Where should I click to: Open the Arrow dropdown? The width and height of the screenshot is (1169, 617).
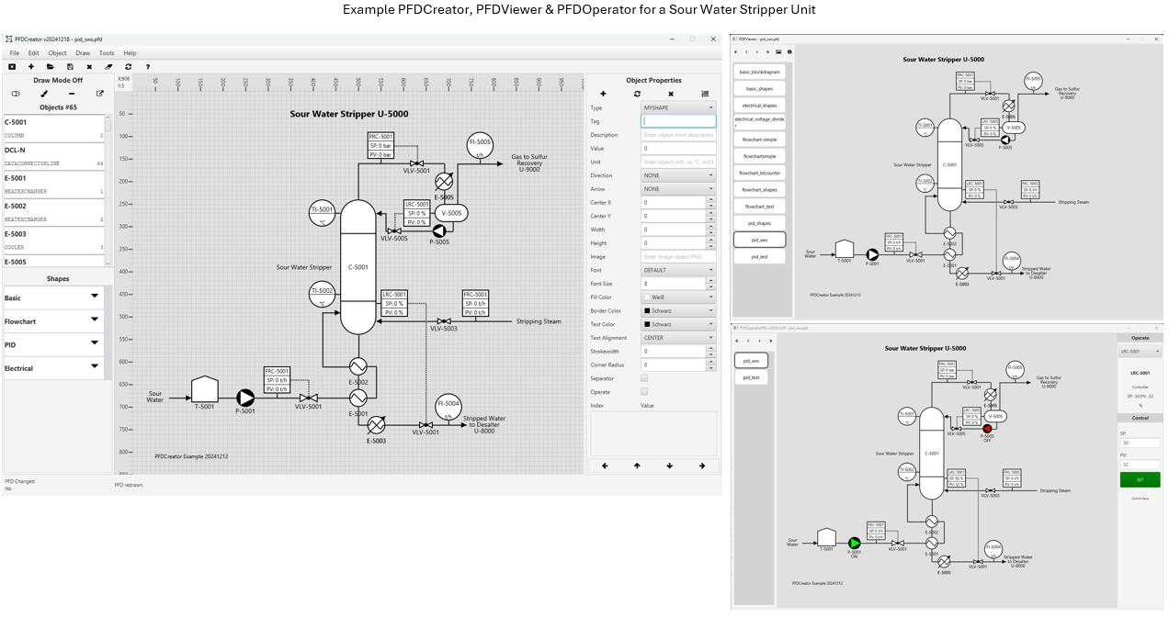[x=678, y=189]
